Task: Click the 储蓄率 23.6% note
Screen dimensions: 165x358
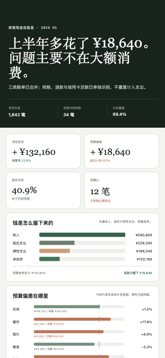Action: point(22,160)
